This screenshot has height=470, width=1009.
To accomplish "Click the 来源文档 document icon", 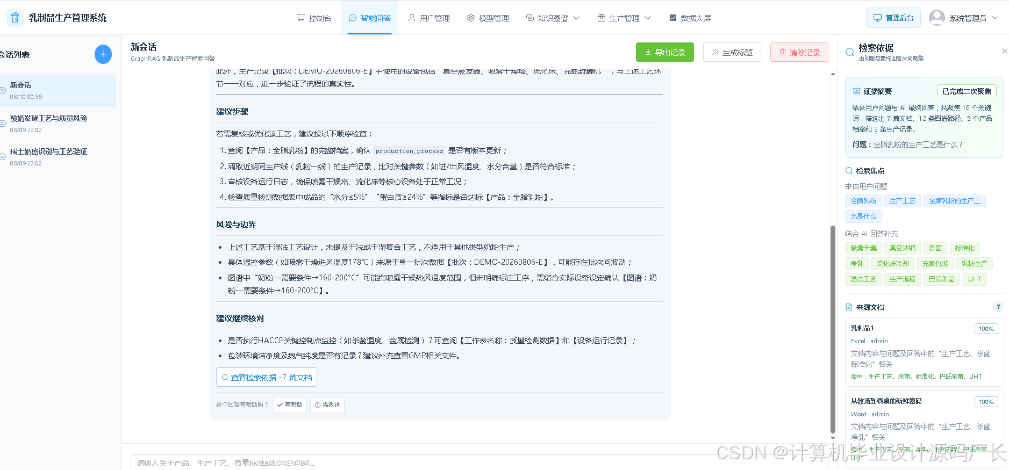I will pyautogui.click(x=849, y=307).
